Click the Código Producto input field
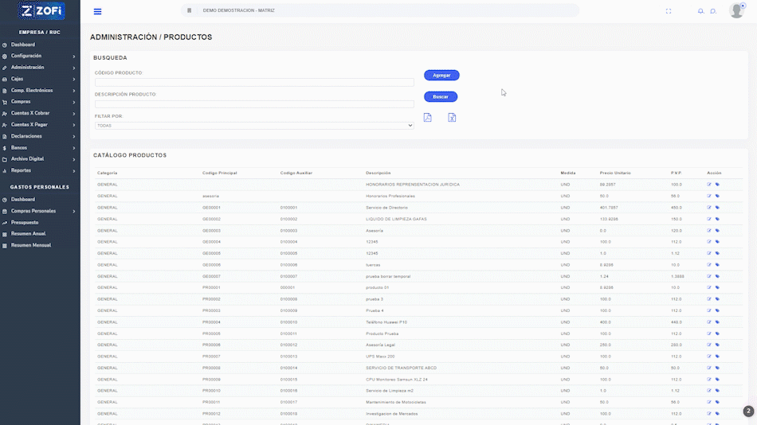 click(x=254, y=82)
